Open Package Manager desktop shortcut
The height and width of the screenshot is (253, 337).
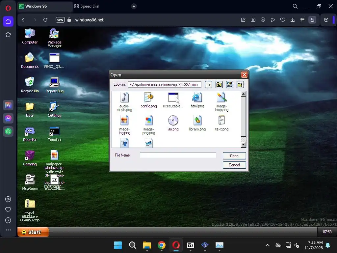(54, 38)
